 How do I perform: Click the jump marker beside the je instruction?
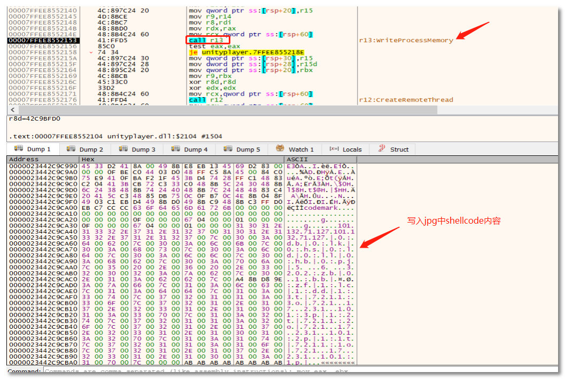pos(92,53)
